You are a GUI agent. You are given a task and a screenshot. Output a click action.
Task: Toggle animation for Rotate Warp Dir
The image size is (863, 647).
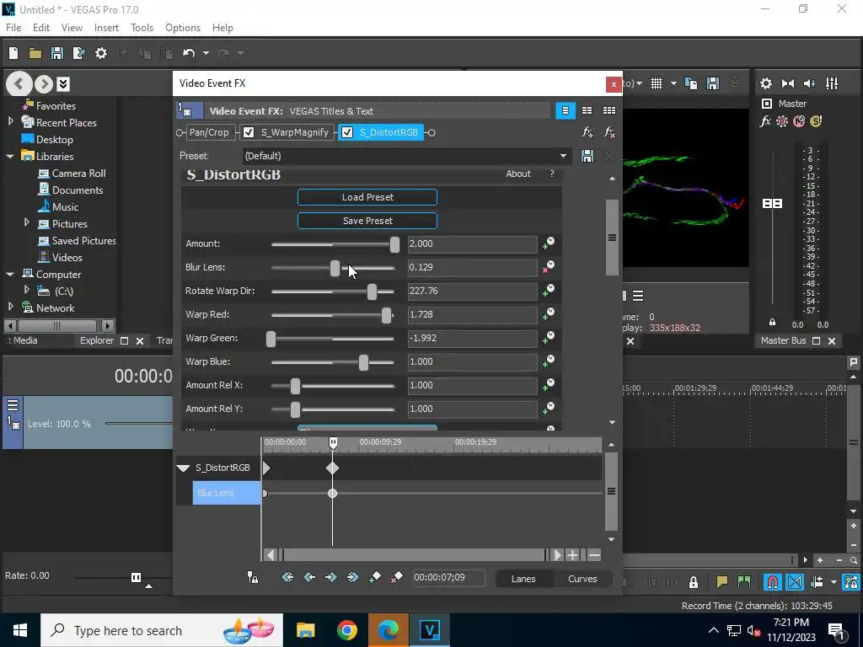(549, 291)
